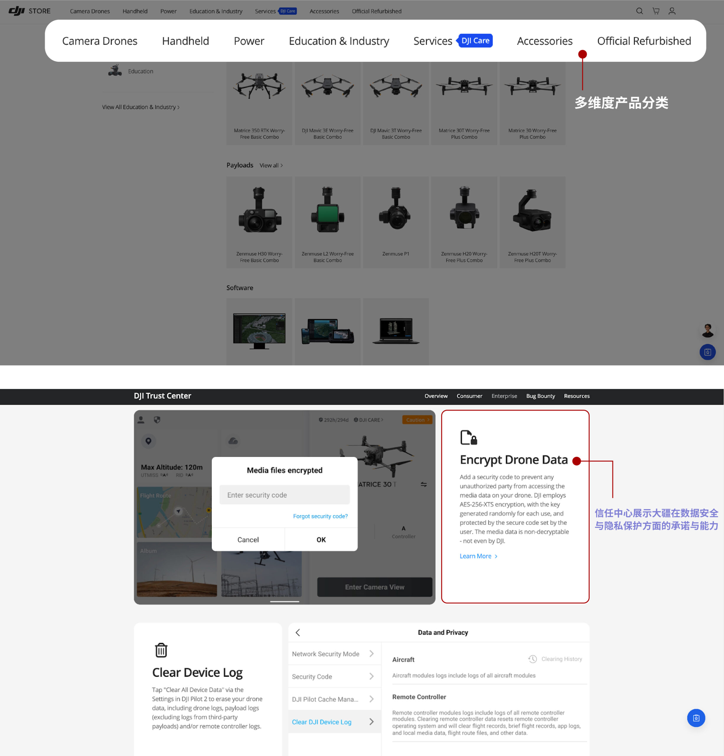Open Zenmuse H30 Worry-Free Basic Combo
Viewport: 724px width, 756px height.
pyautogui.click(x=259, y=222)
